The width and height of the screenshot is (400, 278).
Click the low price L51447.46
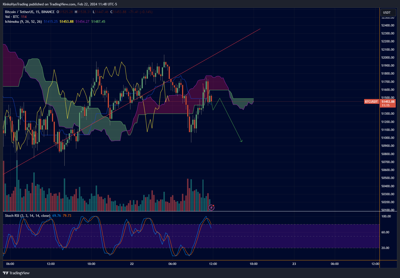[100, 12]
